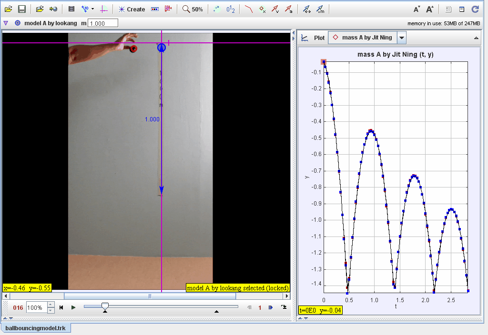
Task: Click the desktop window icon in toolbar
Action: tap(461, 10)
